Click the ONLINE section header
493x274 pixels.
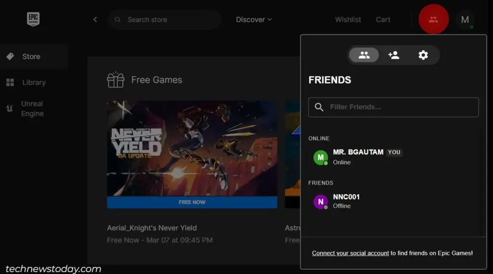pos(319,138)
